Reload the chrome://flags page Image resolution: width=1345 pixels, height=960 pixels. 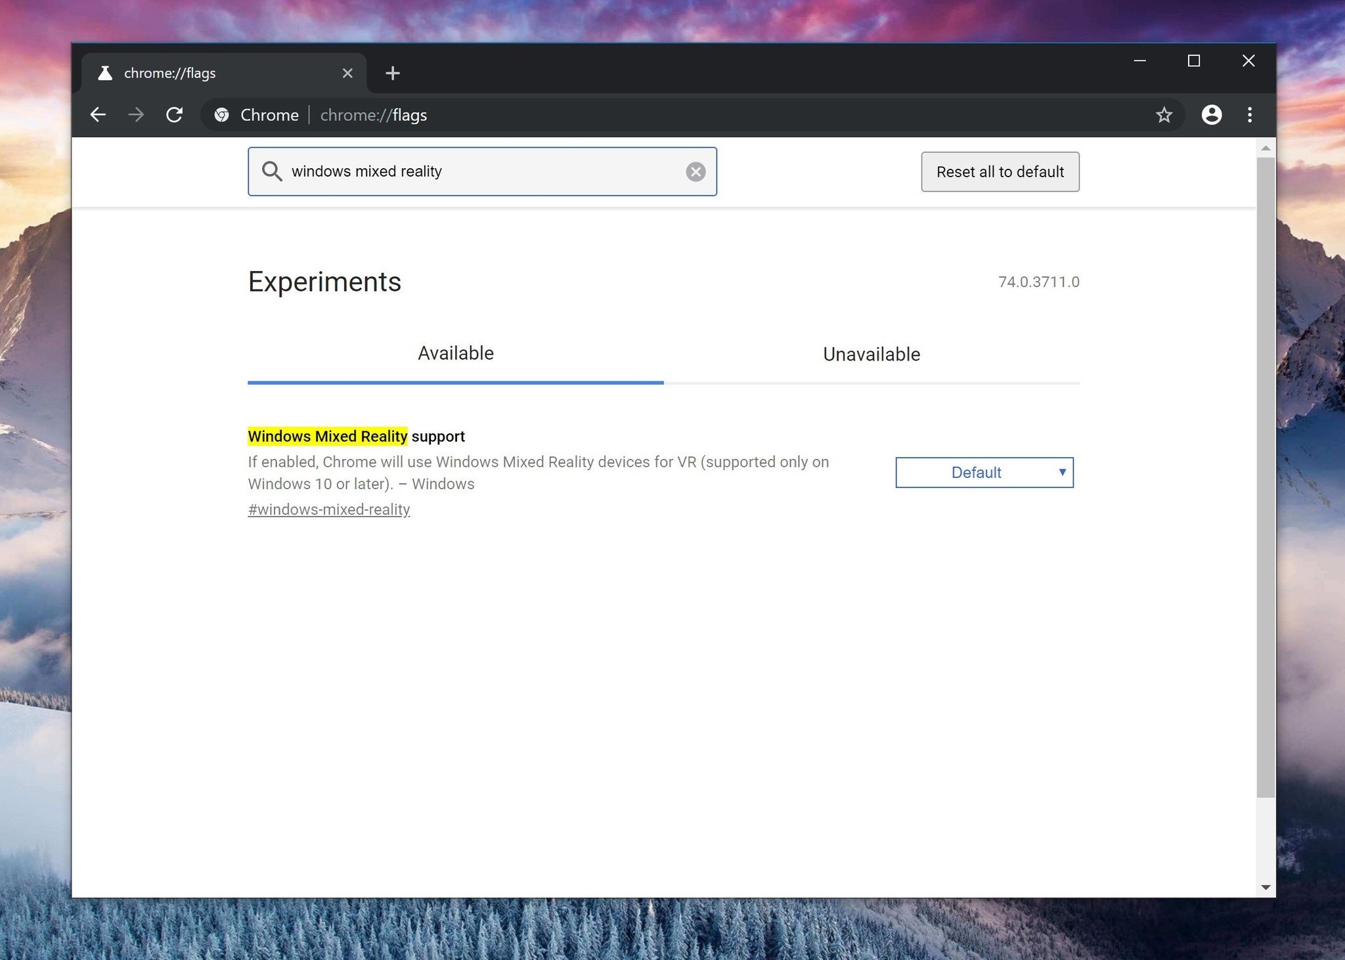pos(174,115)
